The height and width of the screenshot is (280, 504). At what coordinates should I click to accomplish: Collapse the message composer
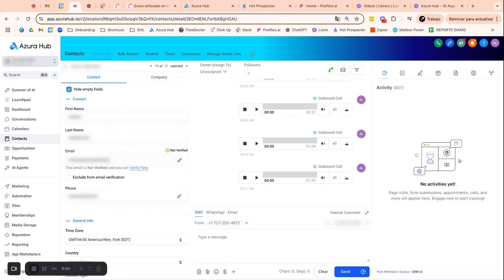tap(367, 213)
